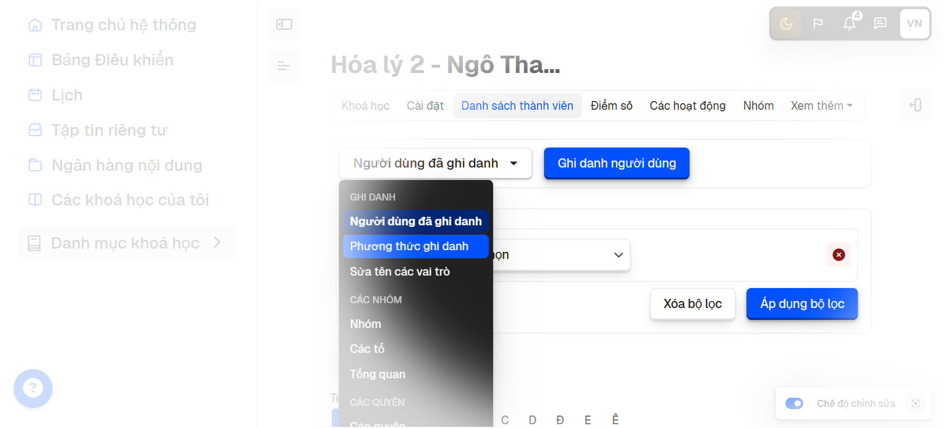Image resolution: width=944 pixels, height=428 pixels.
Task: Click the my courses book icon
Action: [35, 200]
